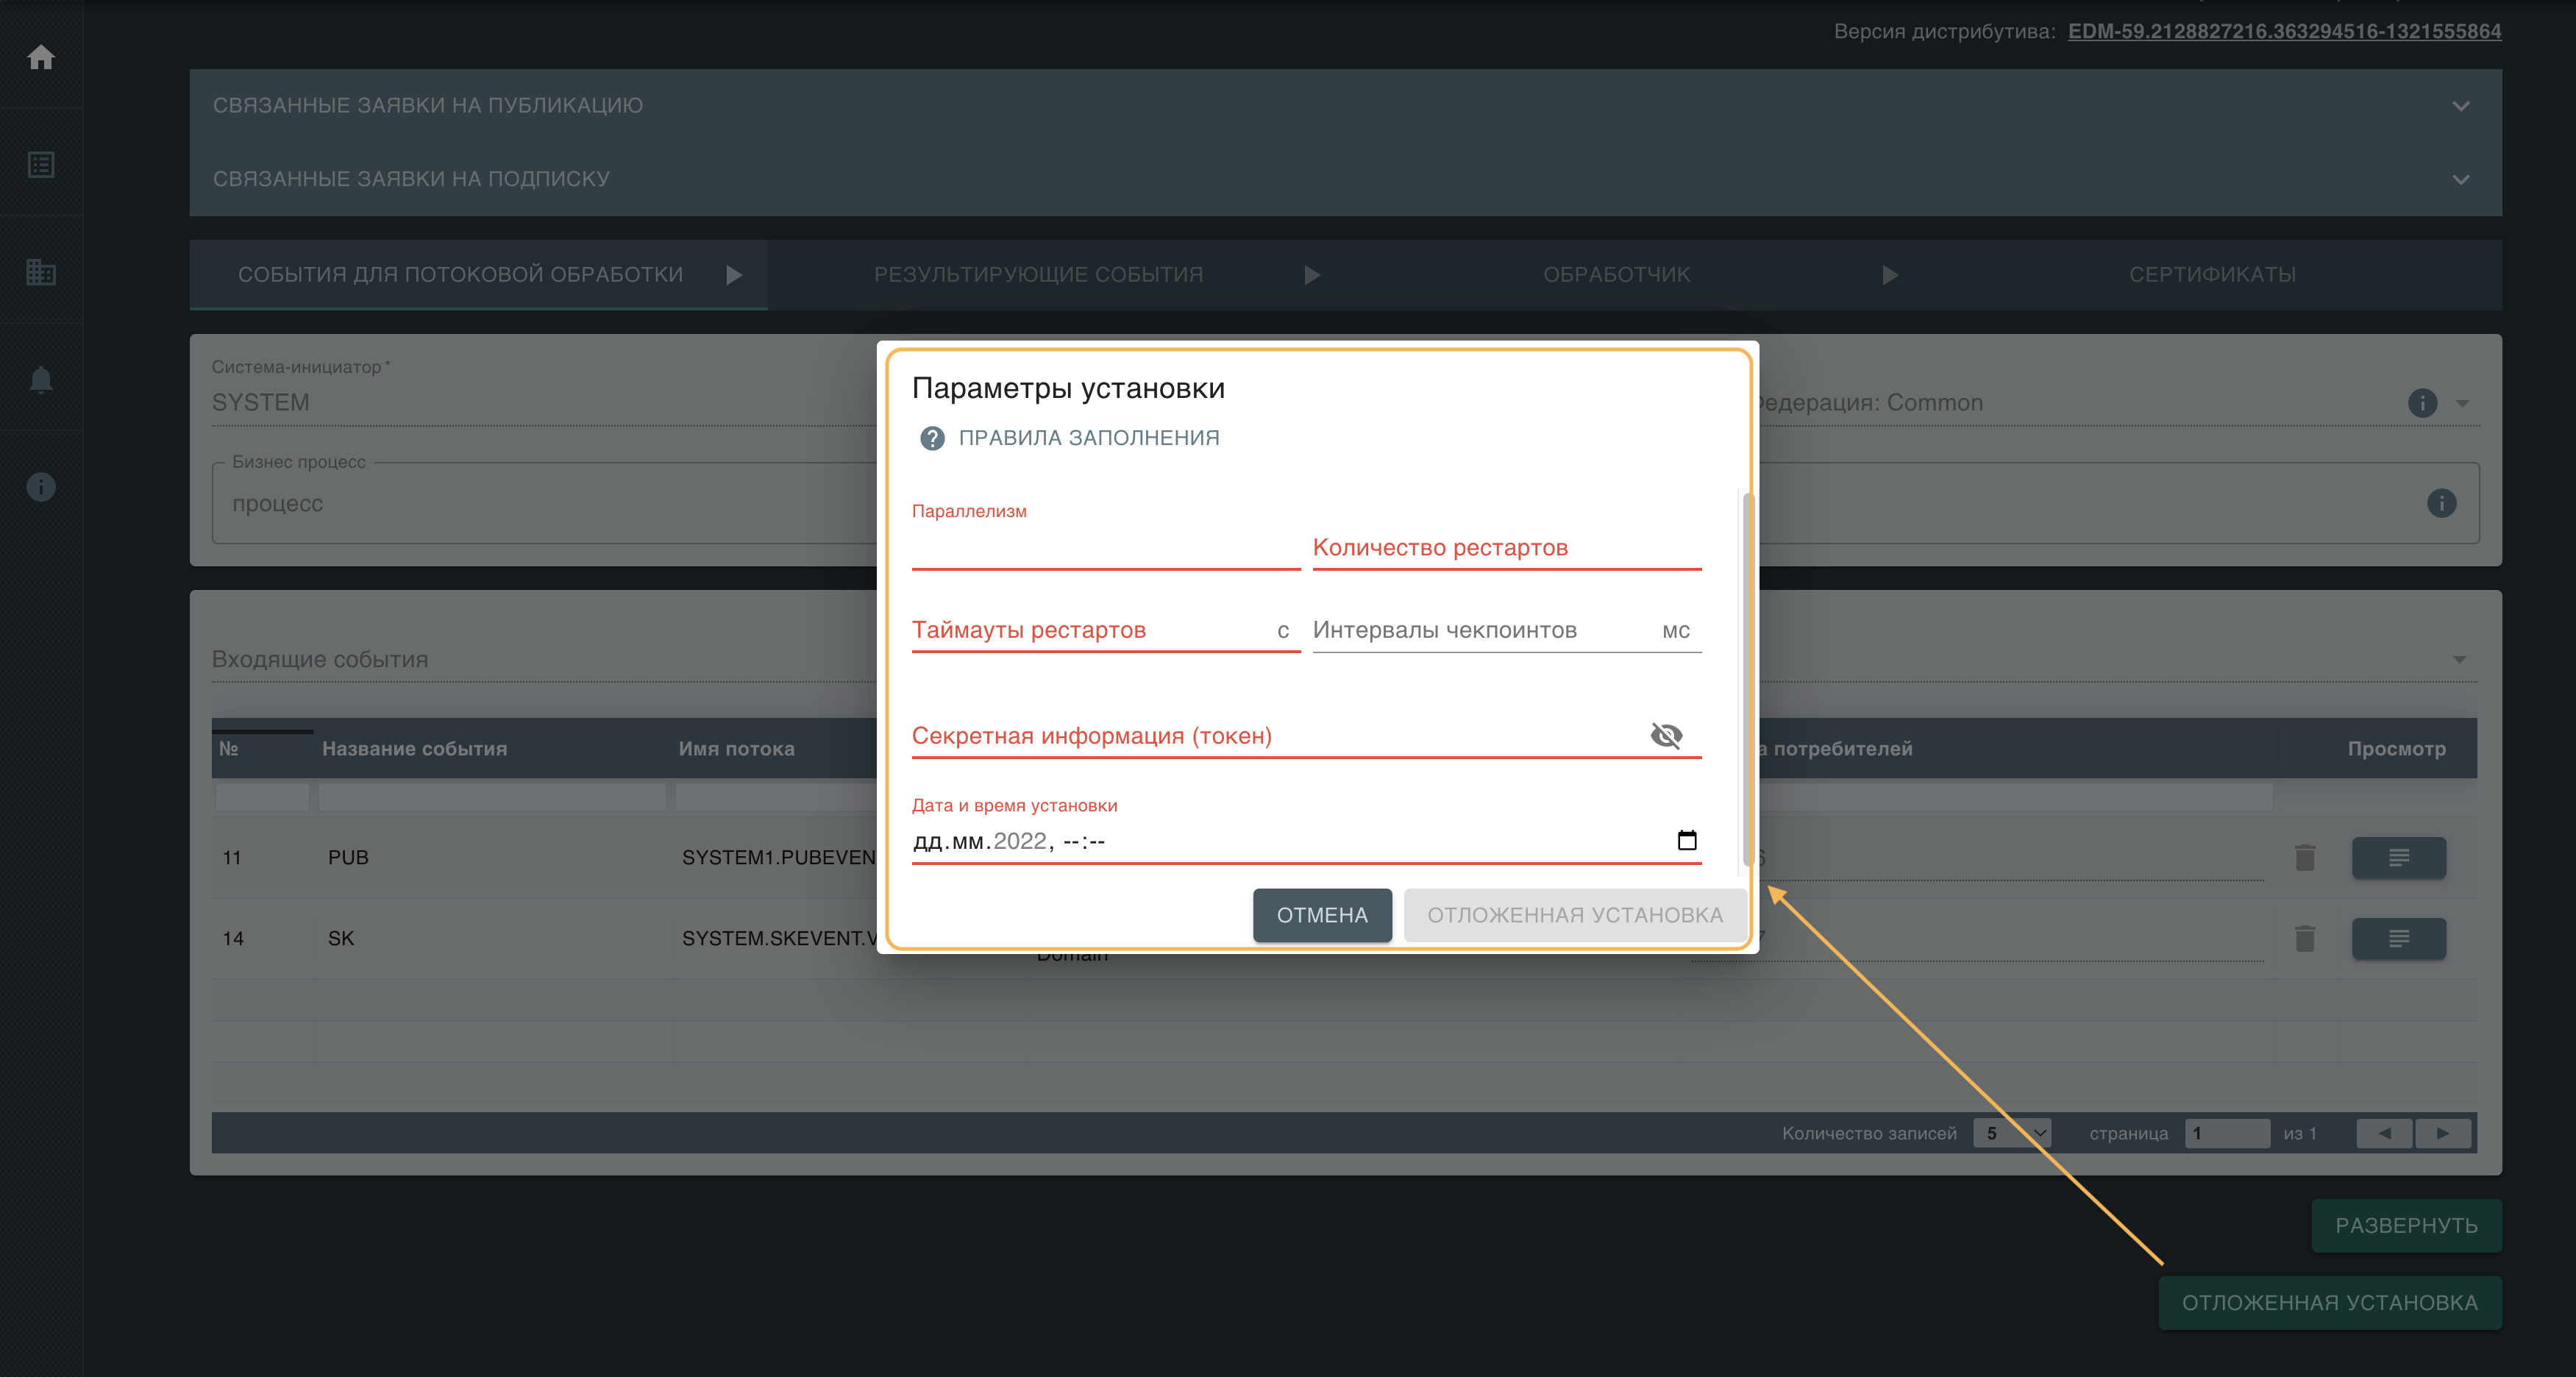Click question mark icon near rules
The height and width of the screenshot is (1377, 2576).
pyautogui.click(x=932, y=438)
